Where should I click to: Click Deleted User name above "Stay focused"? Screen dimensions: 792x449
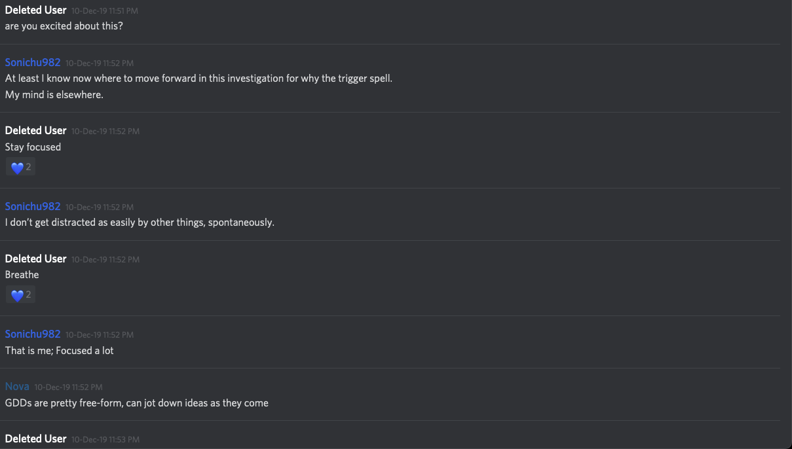coord(35,130)
